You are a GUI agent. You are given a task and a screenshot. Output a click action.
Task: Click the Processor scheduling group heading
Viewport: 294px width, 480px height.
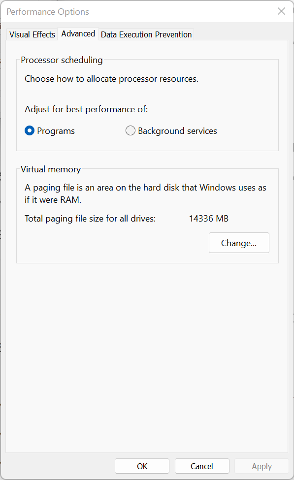(62, 60)
